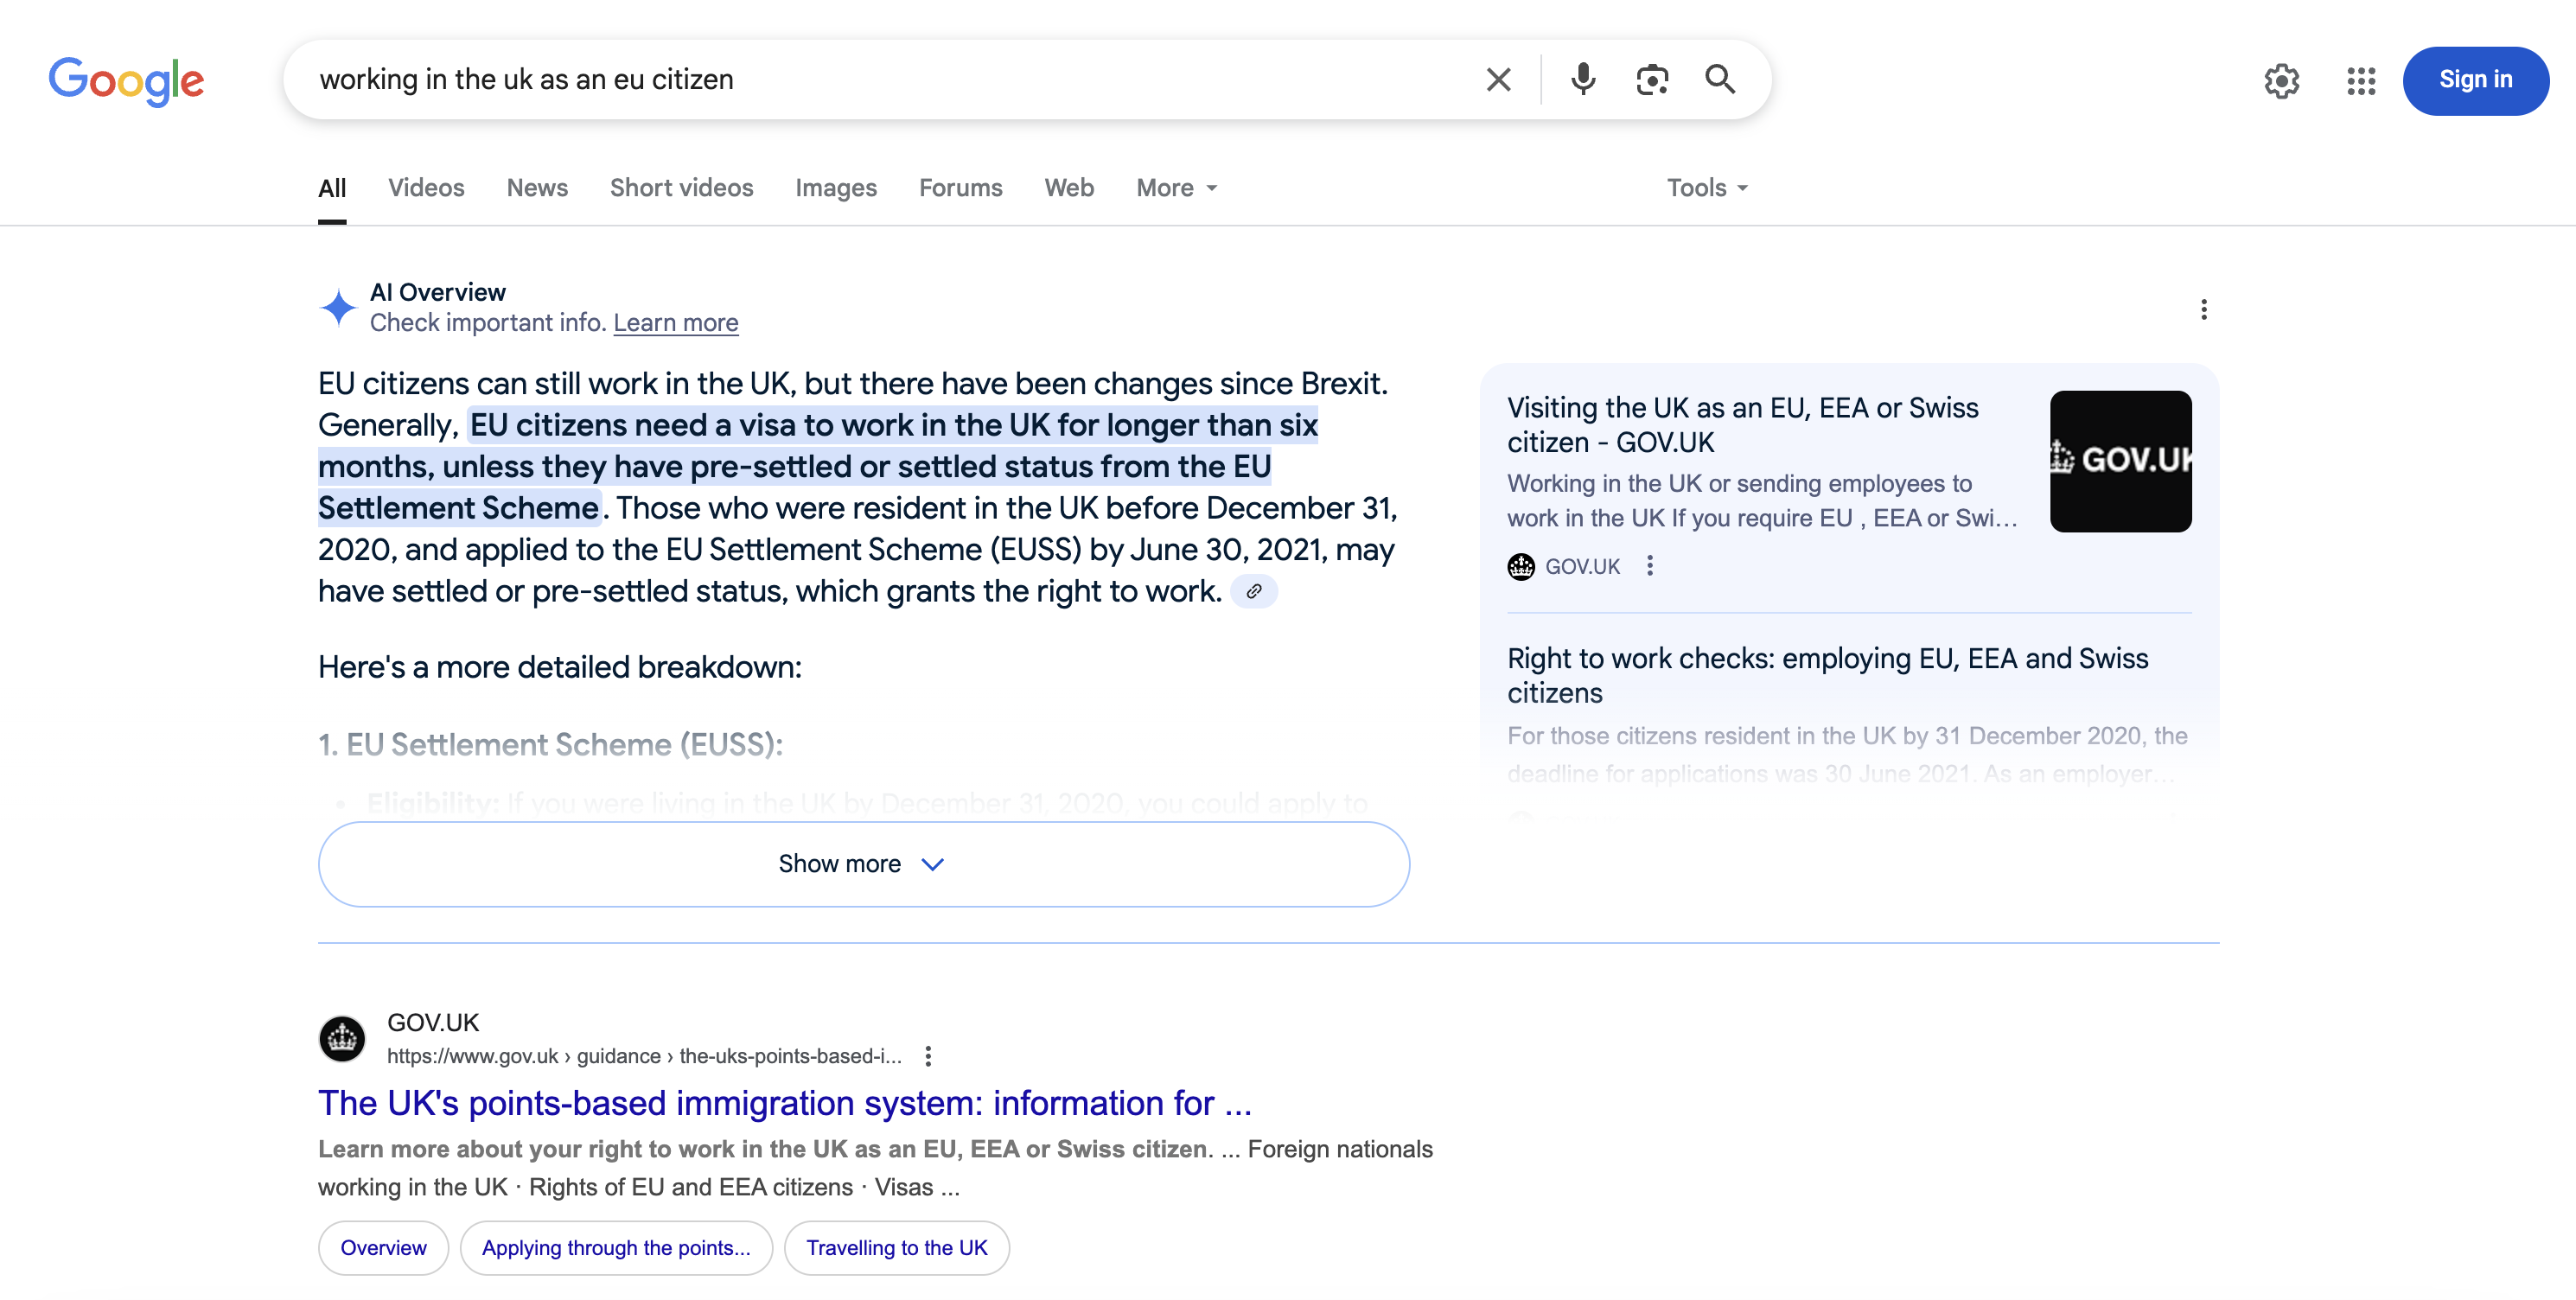Select the Overview sitelink chip

pos(383,1248)
